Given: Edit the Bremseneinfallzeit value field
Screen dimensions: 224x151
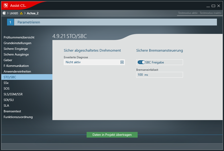Looking at the screenshot, I should [160, 75].
